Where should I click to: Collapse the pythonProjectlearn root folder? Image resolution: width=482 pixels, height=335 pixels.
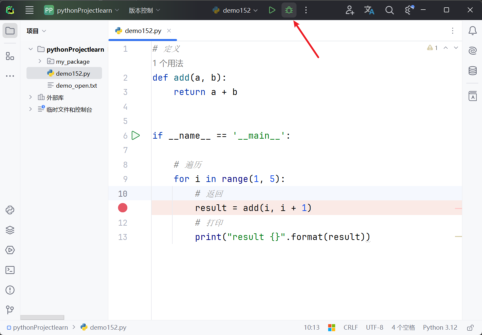31,49
